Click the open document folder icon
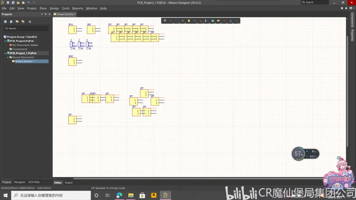Image resolution: width=356 pixels, height=200 pixels. (x=18, y=2)
